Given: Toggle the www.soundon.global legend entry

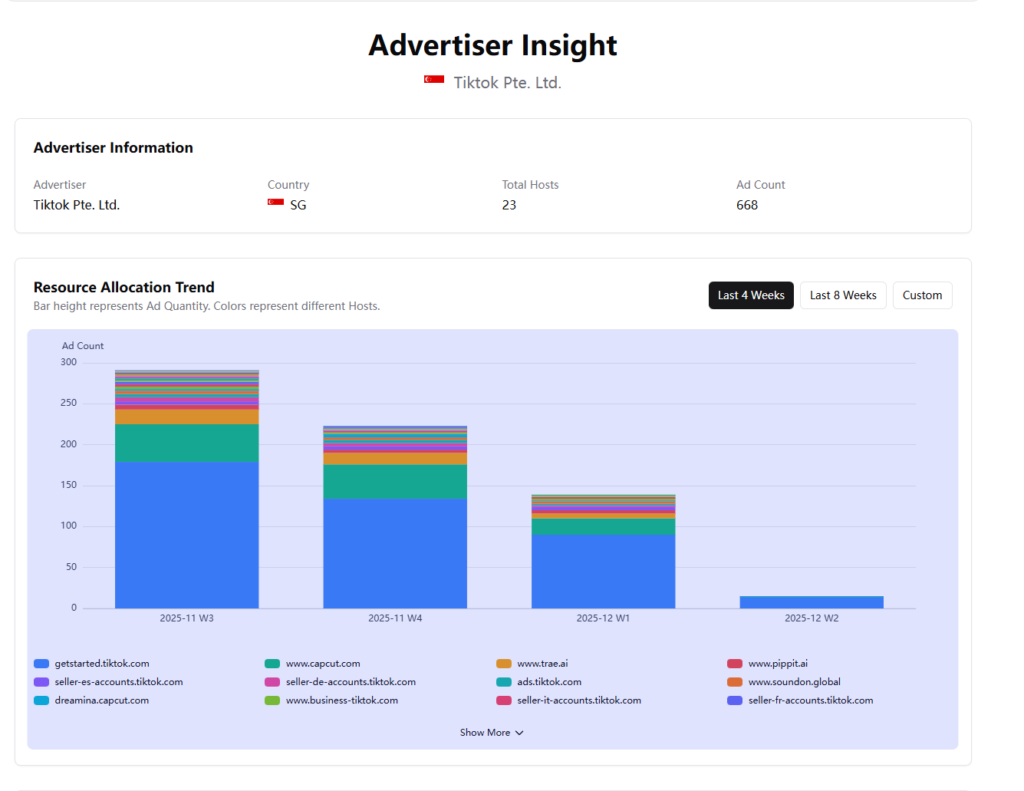Looking at the screenshot, I should point(784,682).
